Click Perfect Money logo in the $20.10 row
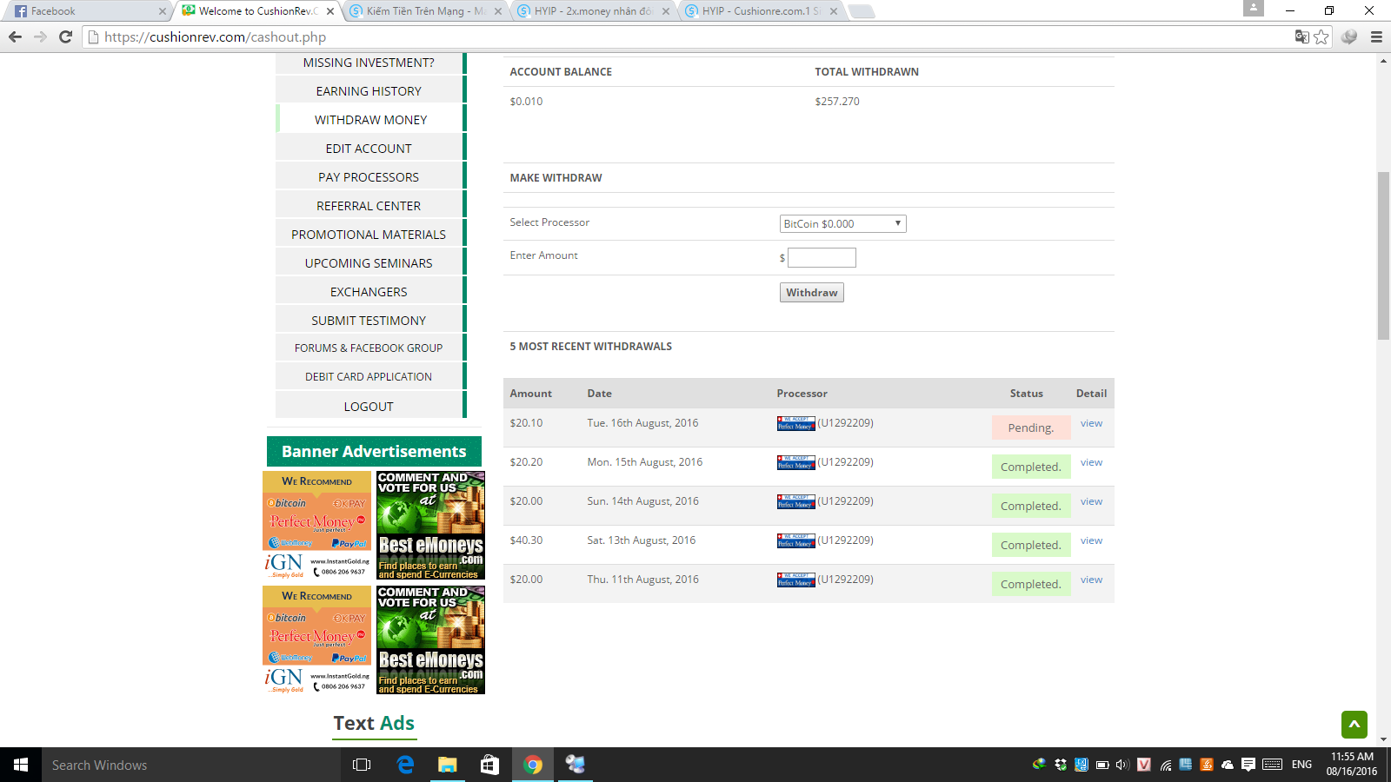Screen dimensions: 1391x782 click(x=795, y=423)
